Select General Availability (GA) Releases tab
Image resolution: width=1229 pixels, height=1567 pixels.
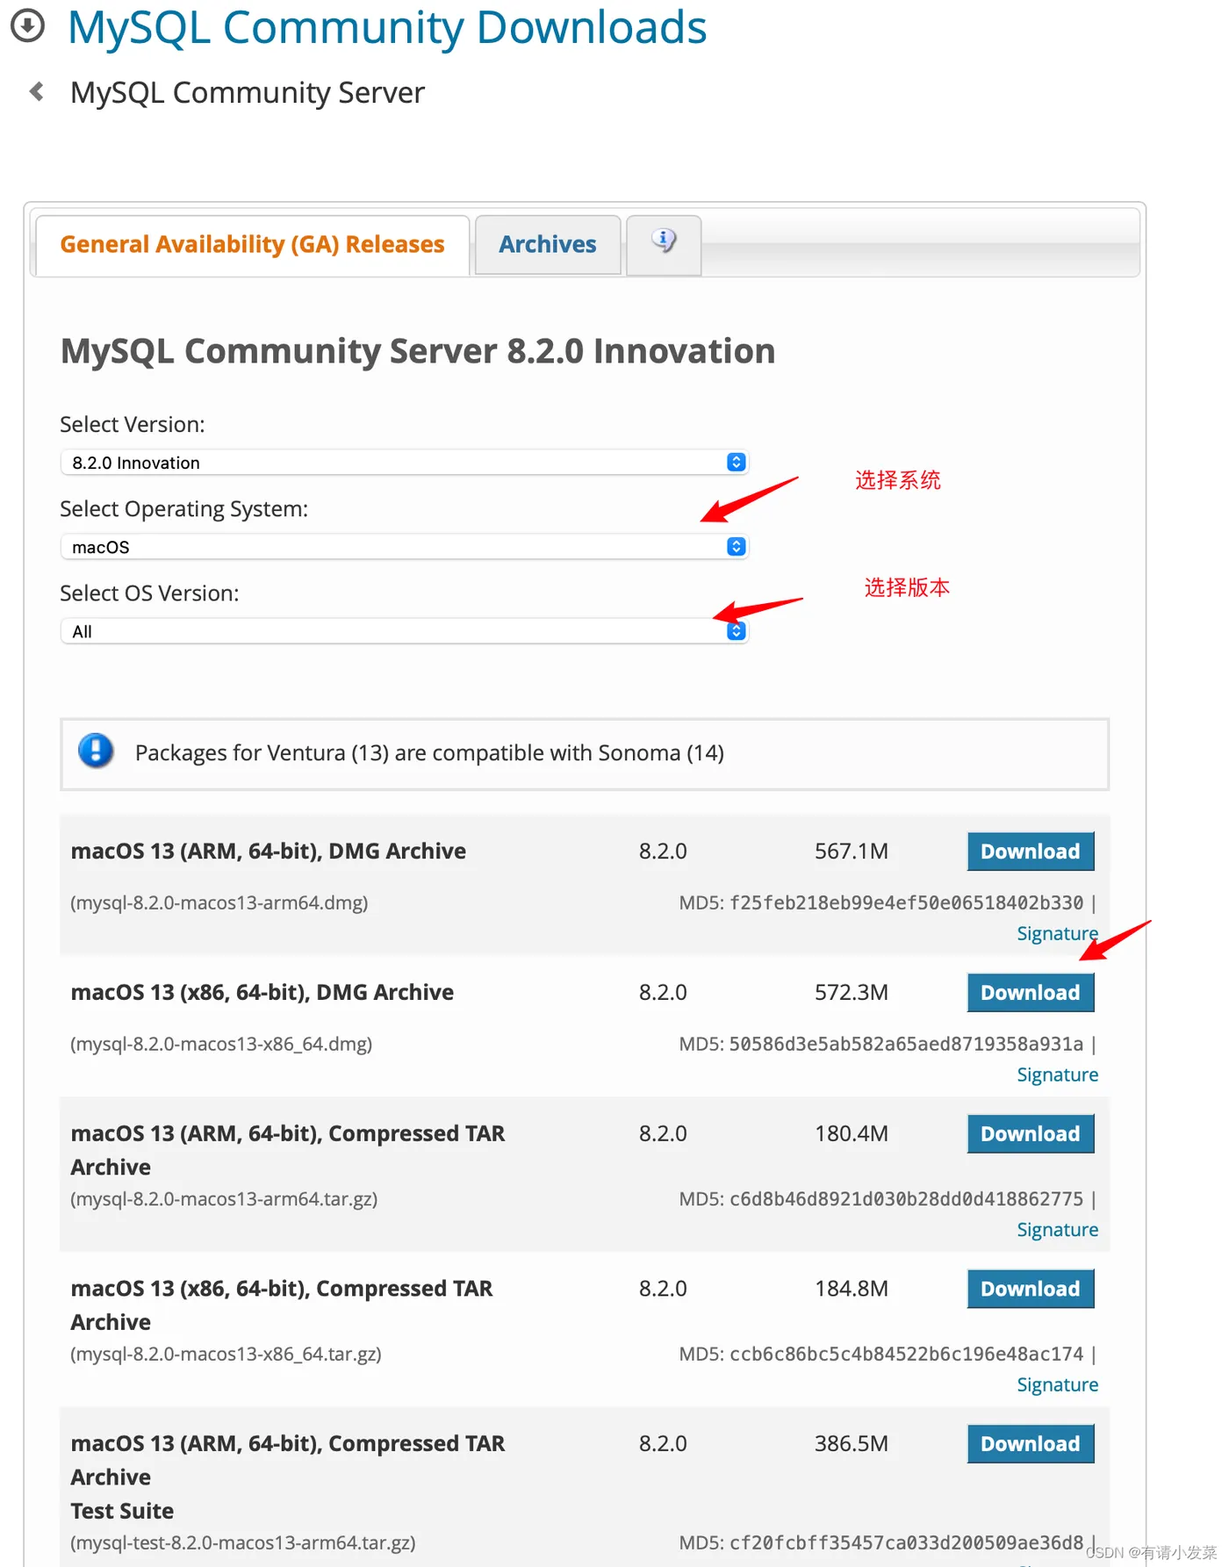(x=252, y=244)
